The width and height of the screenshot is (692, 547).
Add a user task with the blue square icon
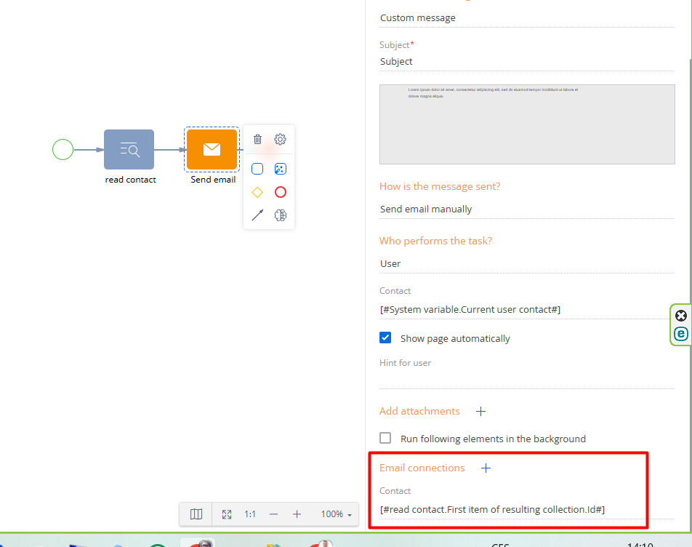pos(257,169)
